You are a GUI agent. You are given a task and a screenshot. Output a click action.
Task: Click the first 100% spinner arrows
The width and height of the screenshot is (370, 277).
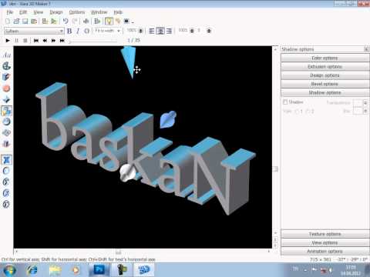pos(141,31)
